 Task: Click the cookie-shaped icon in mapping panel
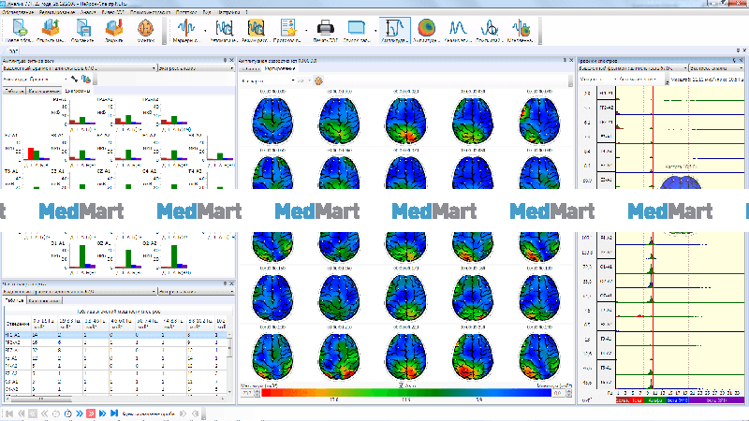[x=318, y=80]
